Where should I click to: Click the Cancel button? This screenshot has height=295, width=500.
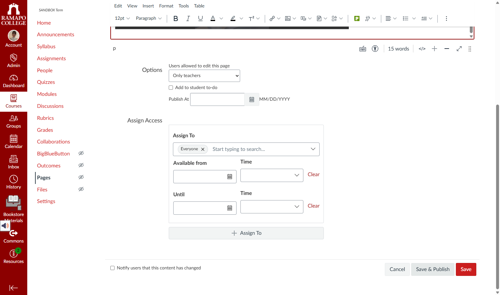tap(397, 269)
